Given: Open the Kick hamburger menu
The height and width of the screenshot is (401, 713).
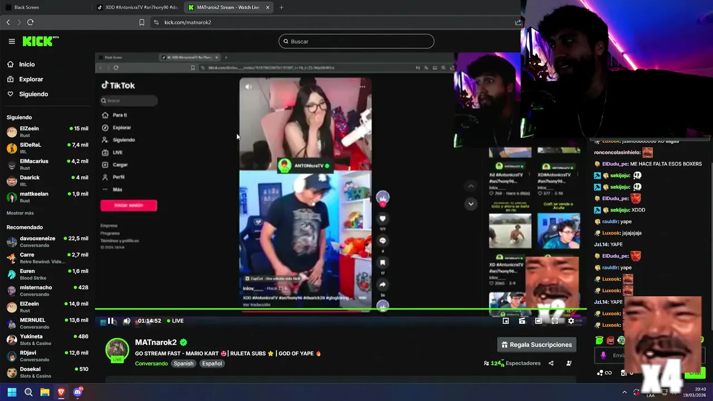Looking at the screenshot, I should pyautogui.click(x=12, y=41).
